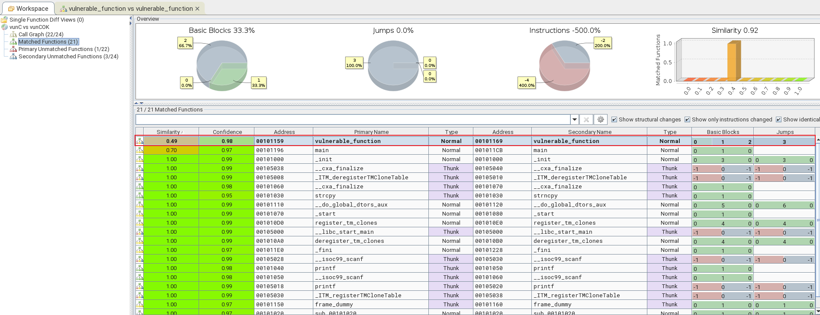
Task: Select Primary Unmatched Functions (1/22)
Action: point(64,49)
